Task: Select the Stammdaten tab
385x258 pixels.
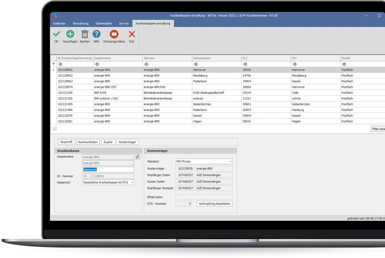Action: tap(104, 23)
